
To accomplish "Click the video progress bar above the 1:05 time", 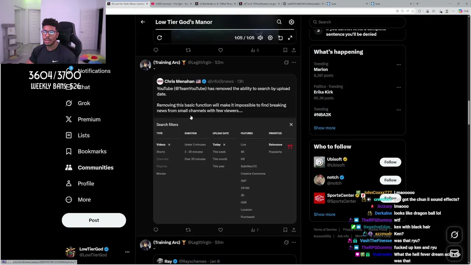I will [224, 29].
